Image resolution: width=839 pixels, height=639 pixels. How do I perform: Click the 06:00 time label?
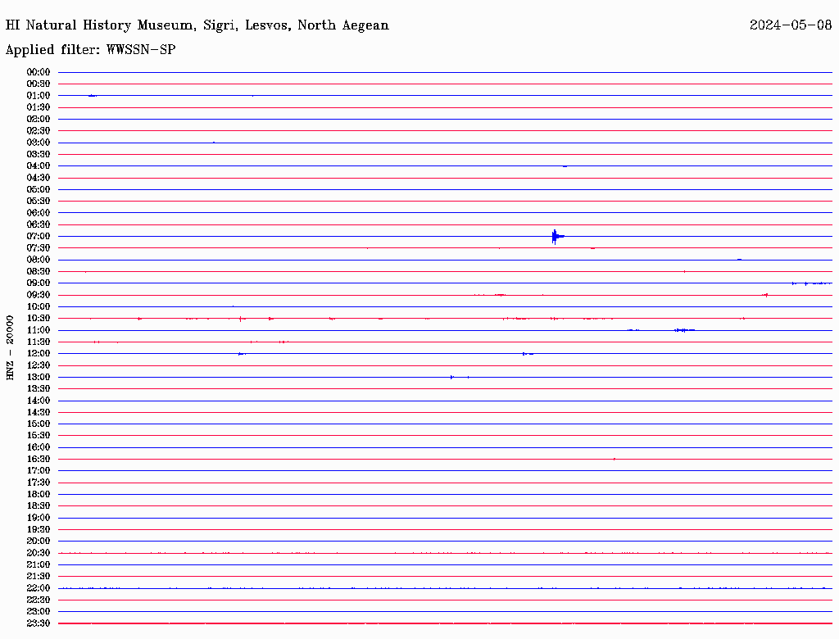[39, 213]
